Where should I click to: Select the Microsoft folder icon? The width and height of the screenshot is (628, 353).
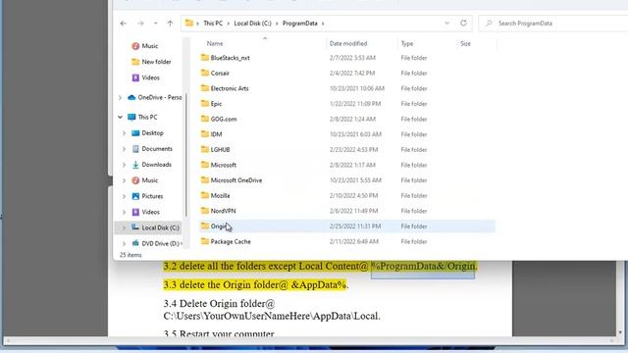tap(205, 165)
